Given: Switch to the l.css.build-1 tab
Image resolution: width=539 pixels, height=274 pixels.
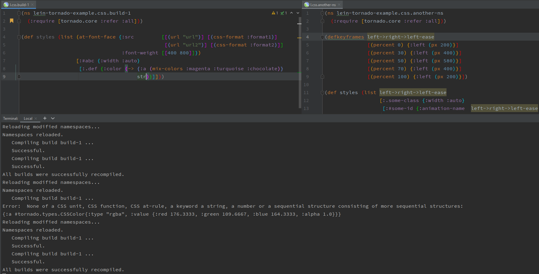Looking at the screenshot, I should (x=18, y=5).
